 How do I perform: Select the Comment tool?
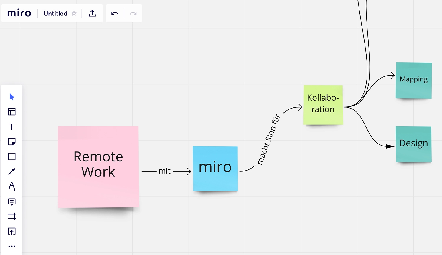pyautogui.click(x=12, y=202)
